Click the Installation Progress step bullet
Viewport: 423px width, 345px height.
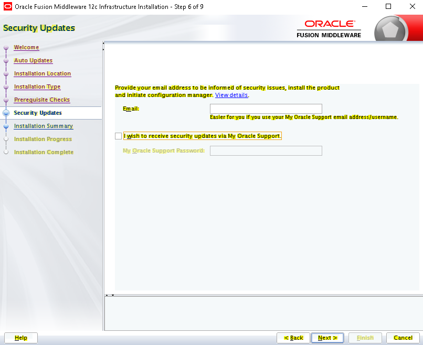[x=6, y=139]
